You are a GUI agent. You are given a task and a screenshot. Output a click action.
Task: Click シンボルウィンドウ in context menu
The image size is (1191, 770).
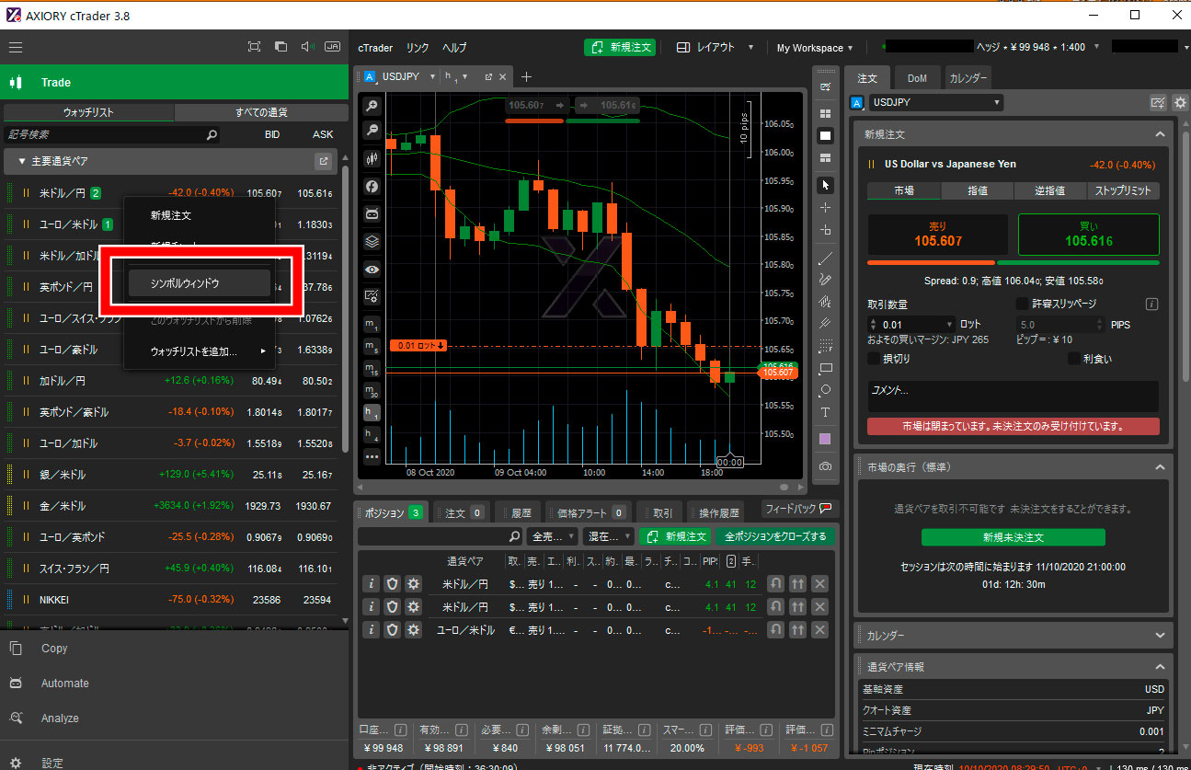click(x=199, y=283)
